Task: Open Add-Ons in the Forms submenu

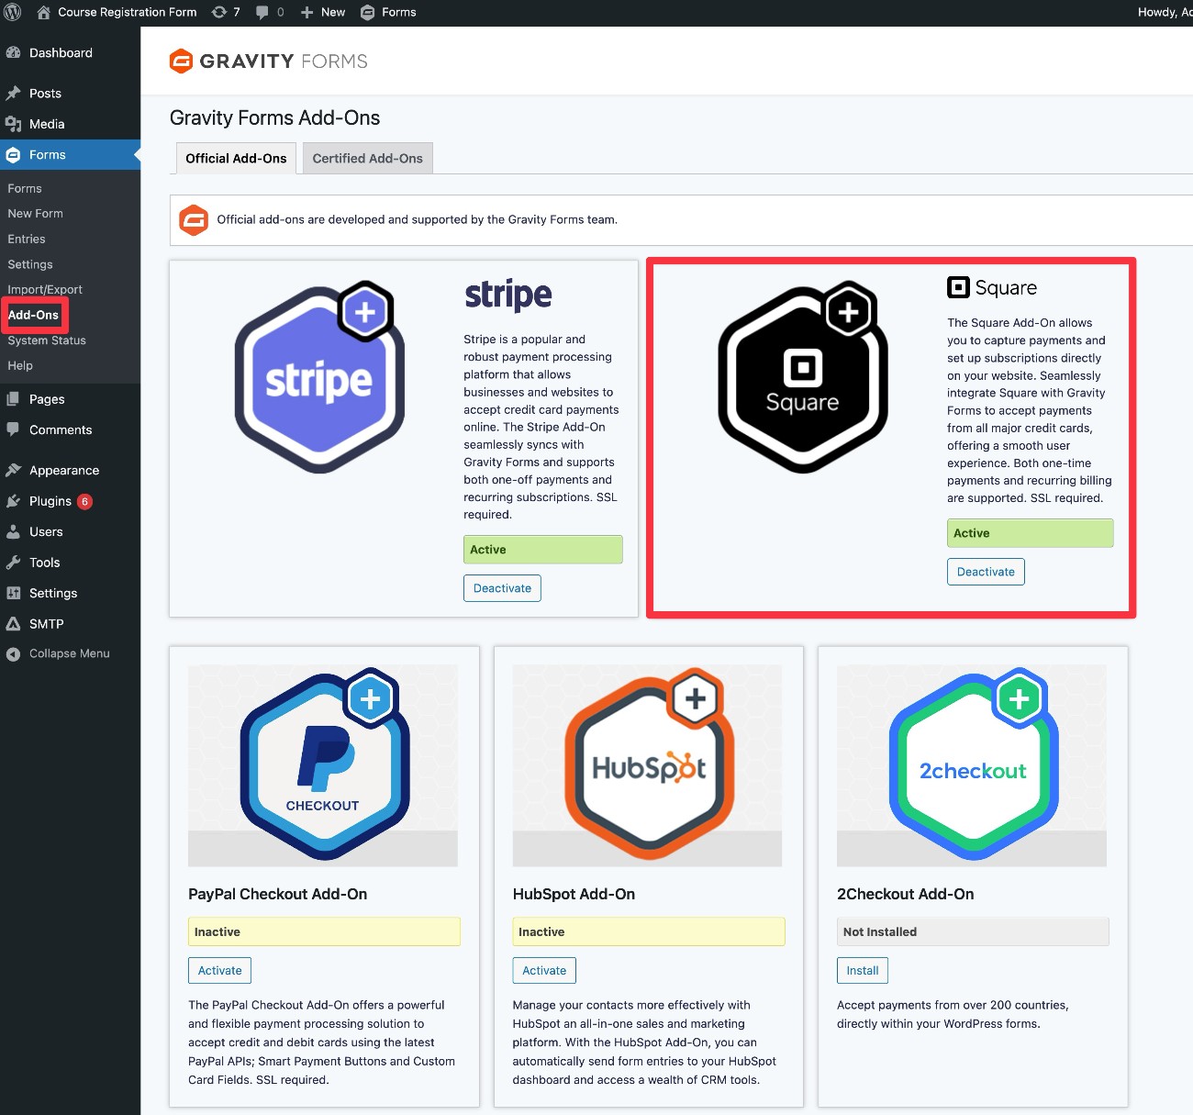Action: click(33, 315)
